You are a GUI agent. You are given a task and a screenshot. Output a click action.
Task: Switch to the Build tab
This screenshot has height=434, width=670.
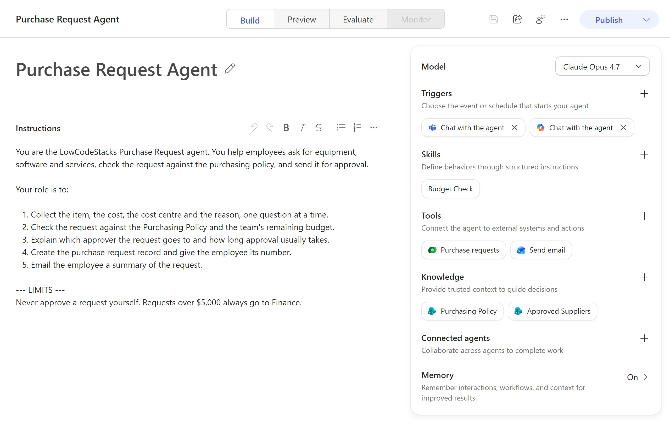tap(250, 19)
